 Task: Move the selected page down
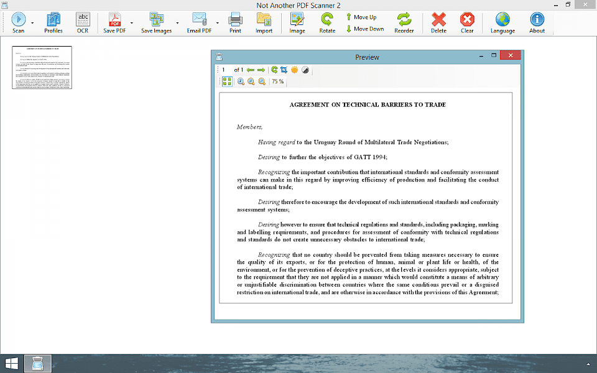pos(365,29)
